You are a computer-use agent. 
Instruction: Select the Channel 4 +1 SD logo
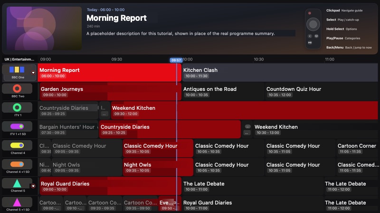(x=17, y=164)
